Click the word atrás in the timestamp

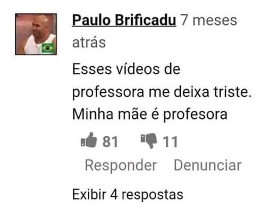pos(89,42)
